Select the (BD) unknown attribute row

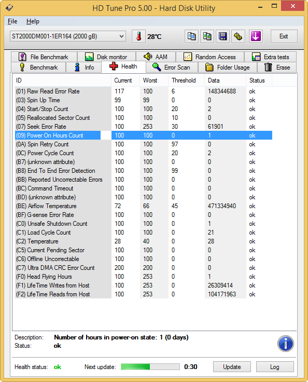click(144, 197)
